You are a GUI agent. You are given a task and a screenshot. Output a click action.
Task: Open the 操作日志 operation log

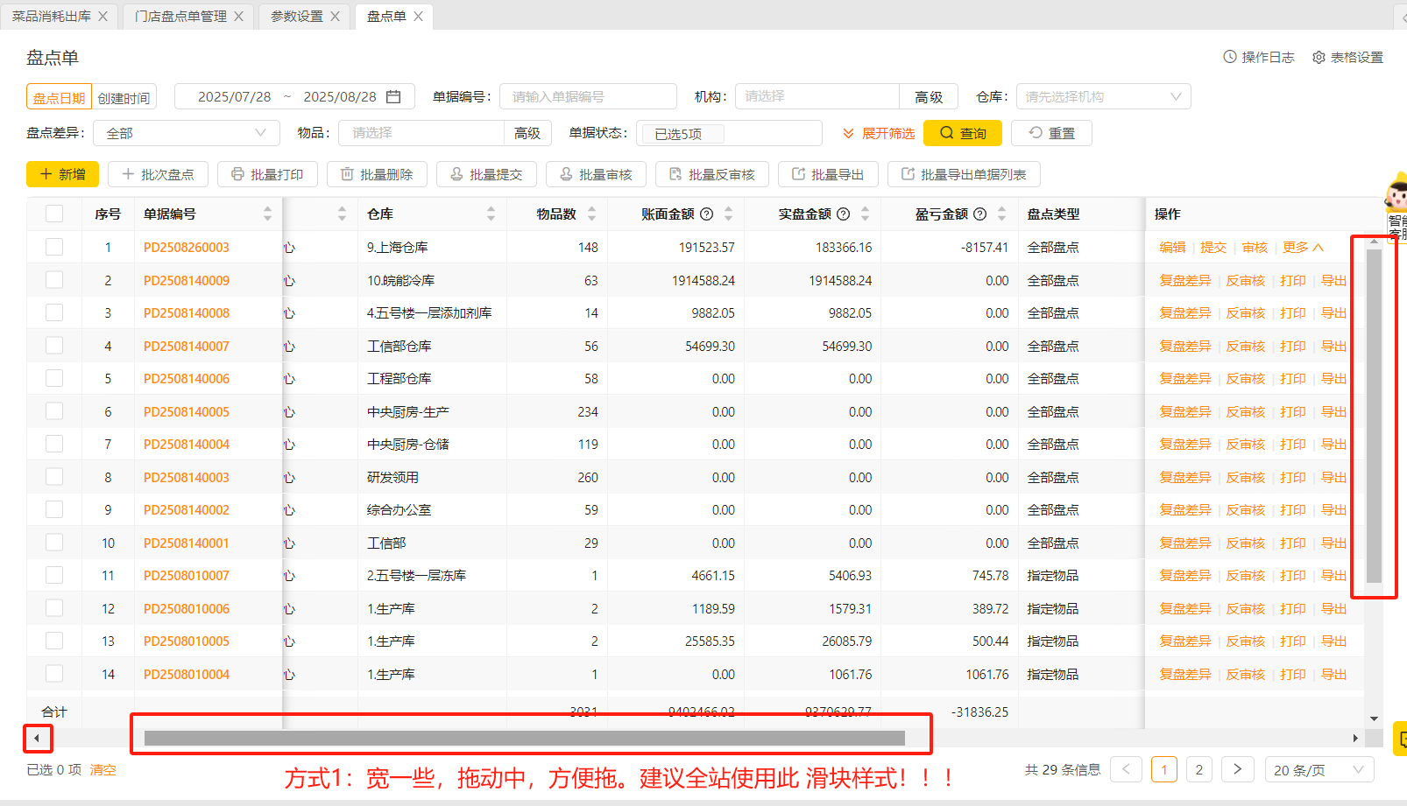coord(1258,57)
